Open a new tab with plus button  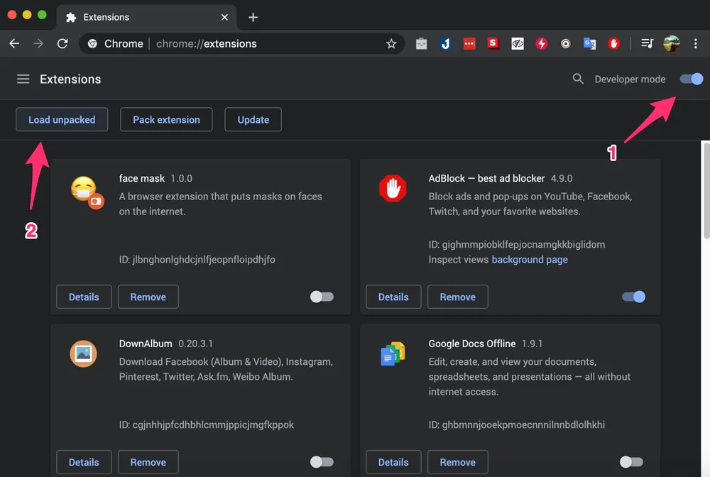click(253, 17)
